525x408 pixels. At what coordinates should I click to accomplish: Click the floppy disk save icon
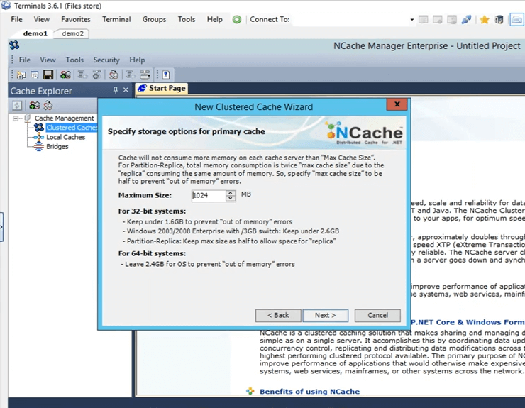(x=48, y=75)
